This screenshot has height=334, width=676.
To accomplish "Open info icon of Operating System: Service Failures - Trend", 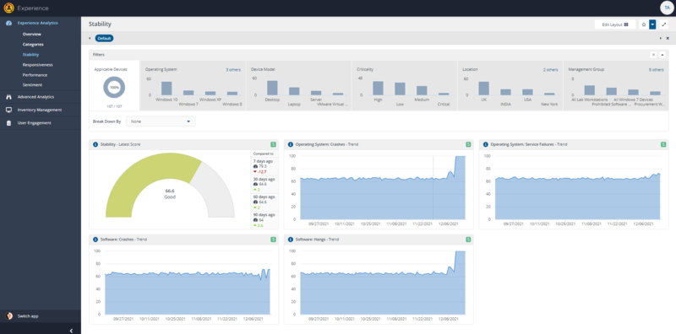I will click(486, 144).
